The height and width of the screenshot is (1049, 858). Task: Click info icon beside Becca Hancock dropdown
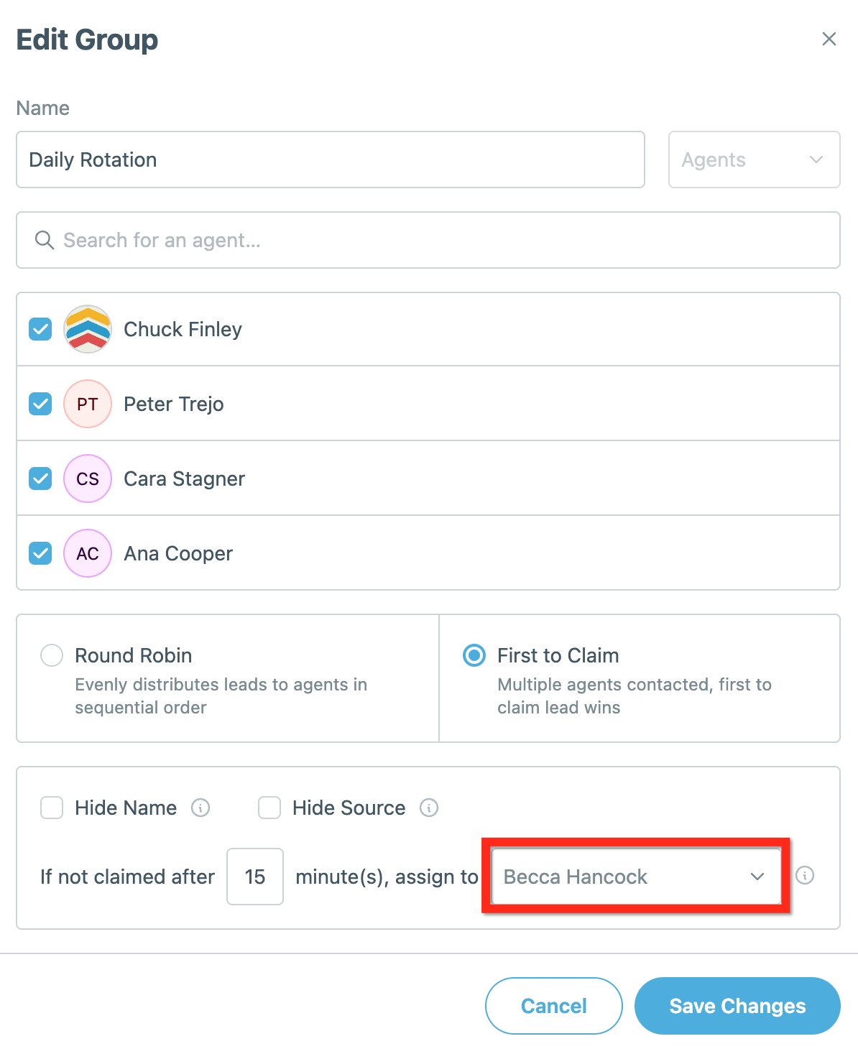click(805, 875)
